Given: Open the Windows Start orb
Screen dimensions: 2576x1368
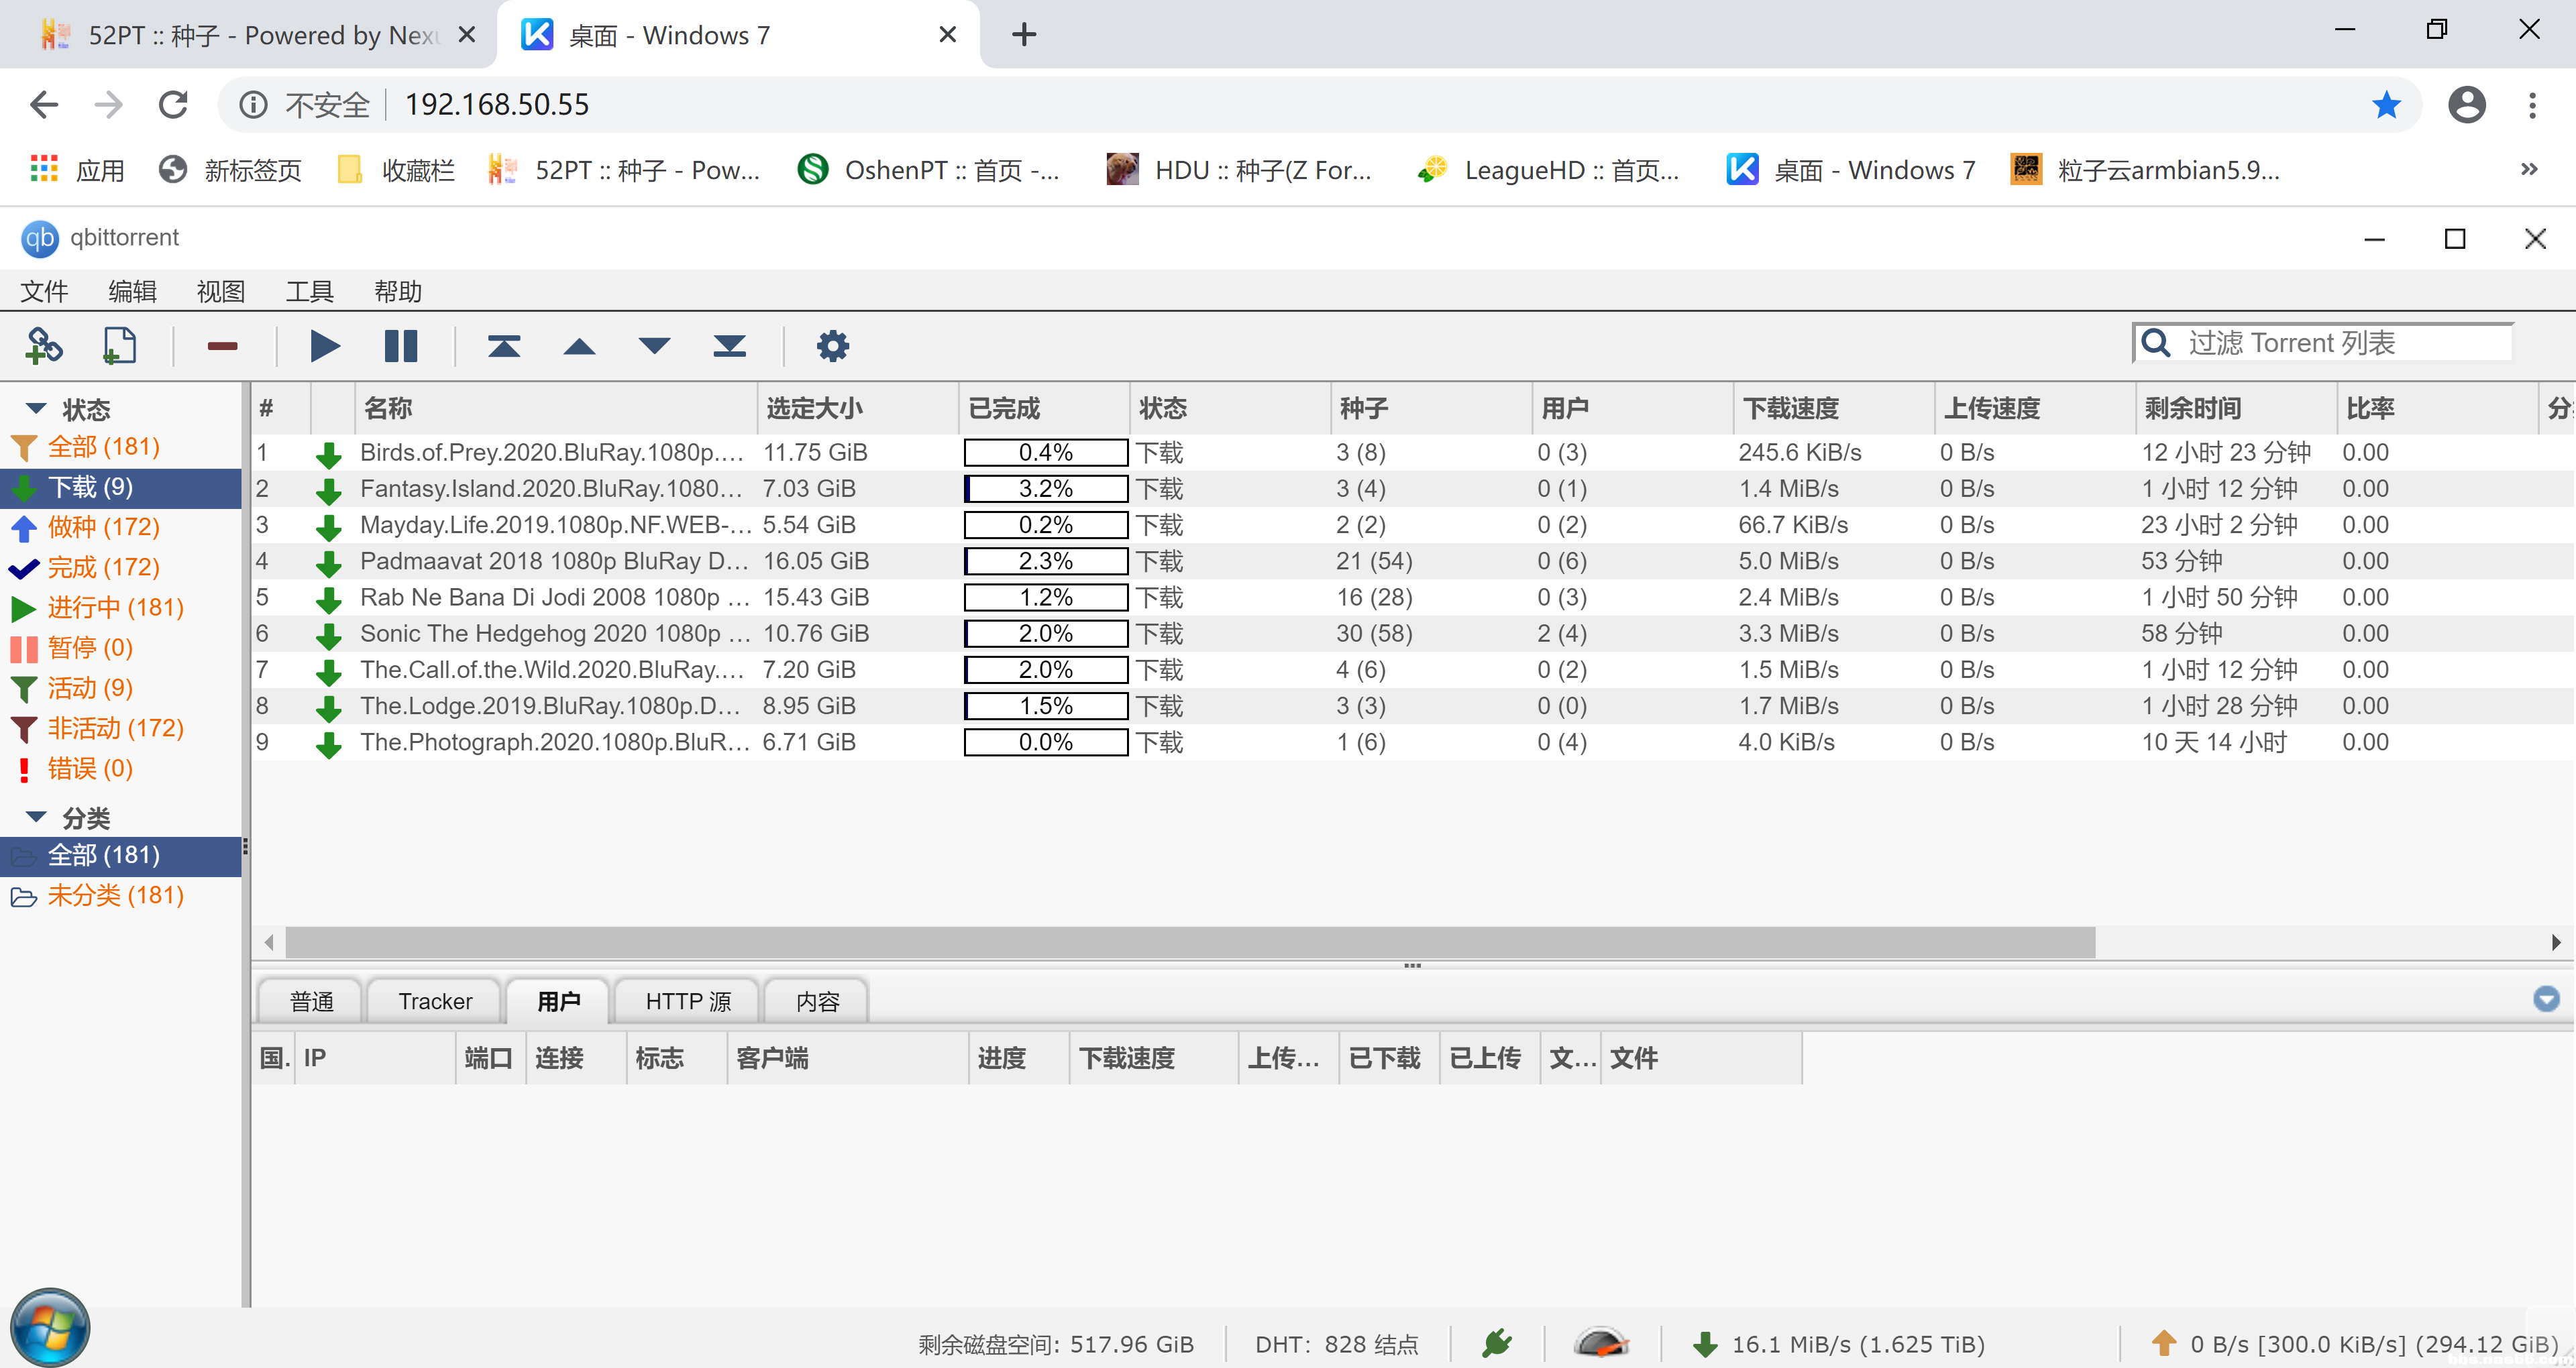Looking at the screenshot, I should click(x=50, y=1327).
